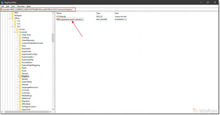Select the Internet key

click(25, 85)
